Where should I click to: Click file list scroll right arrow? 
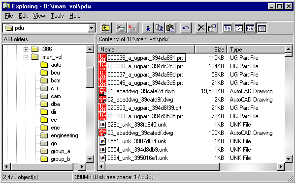coord(281,166)
